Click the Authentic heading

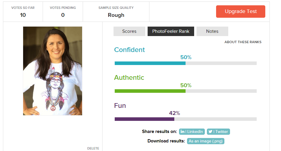click(x=129, y=77)
